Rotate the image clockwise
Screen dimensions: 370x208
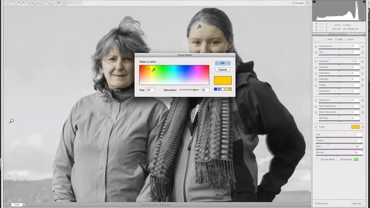click(80, 3)
